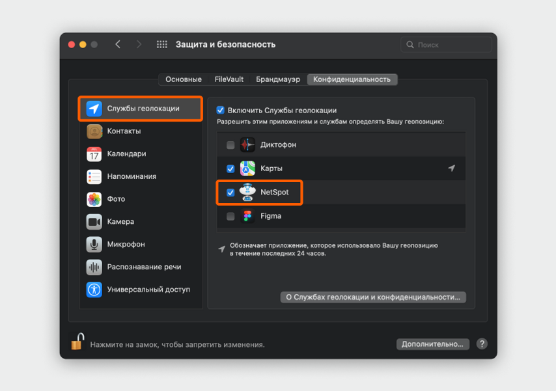Select Службы геолокации label in sidebar

tap(143, 109)
